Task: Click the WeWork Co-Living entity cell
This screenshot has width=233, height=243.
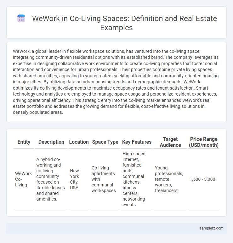Action: pyautogui.click(x=24, y=179)
